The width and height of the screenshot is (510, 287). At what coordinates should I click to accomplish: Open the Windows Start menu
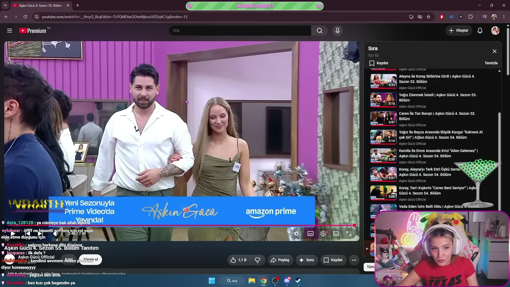(212, 281)
